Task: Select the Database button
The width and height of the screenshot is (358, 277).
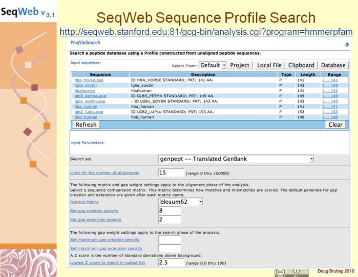Action: [x=333, y=65]
